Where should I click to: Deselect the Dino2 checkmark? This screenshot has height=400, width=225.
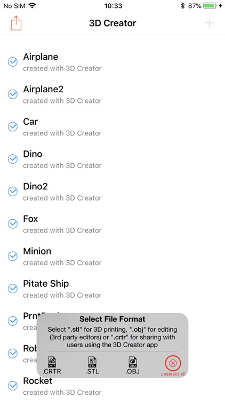pos(12,191)
